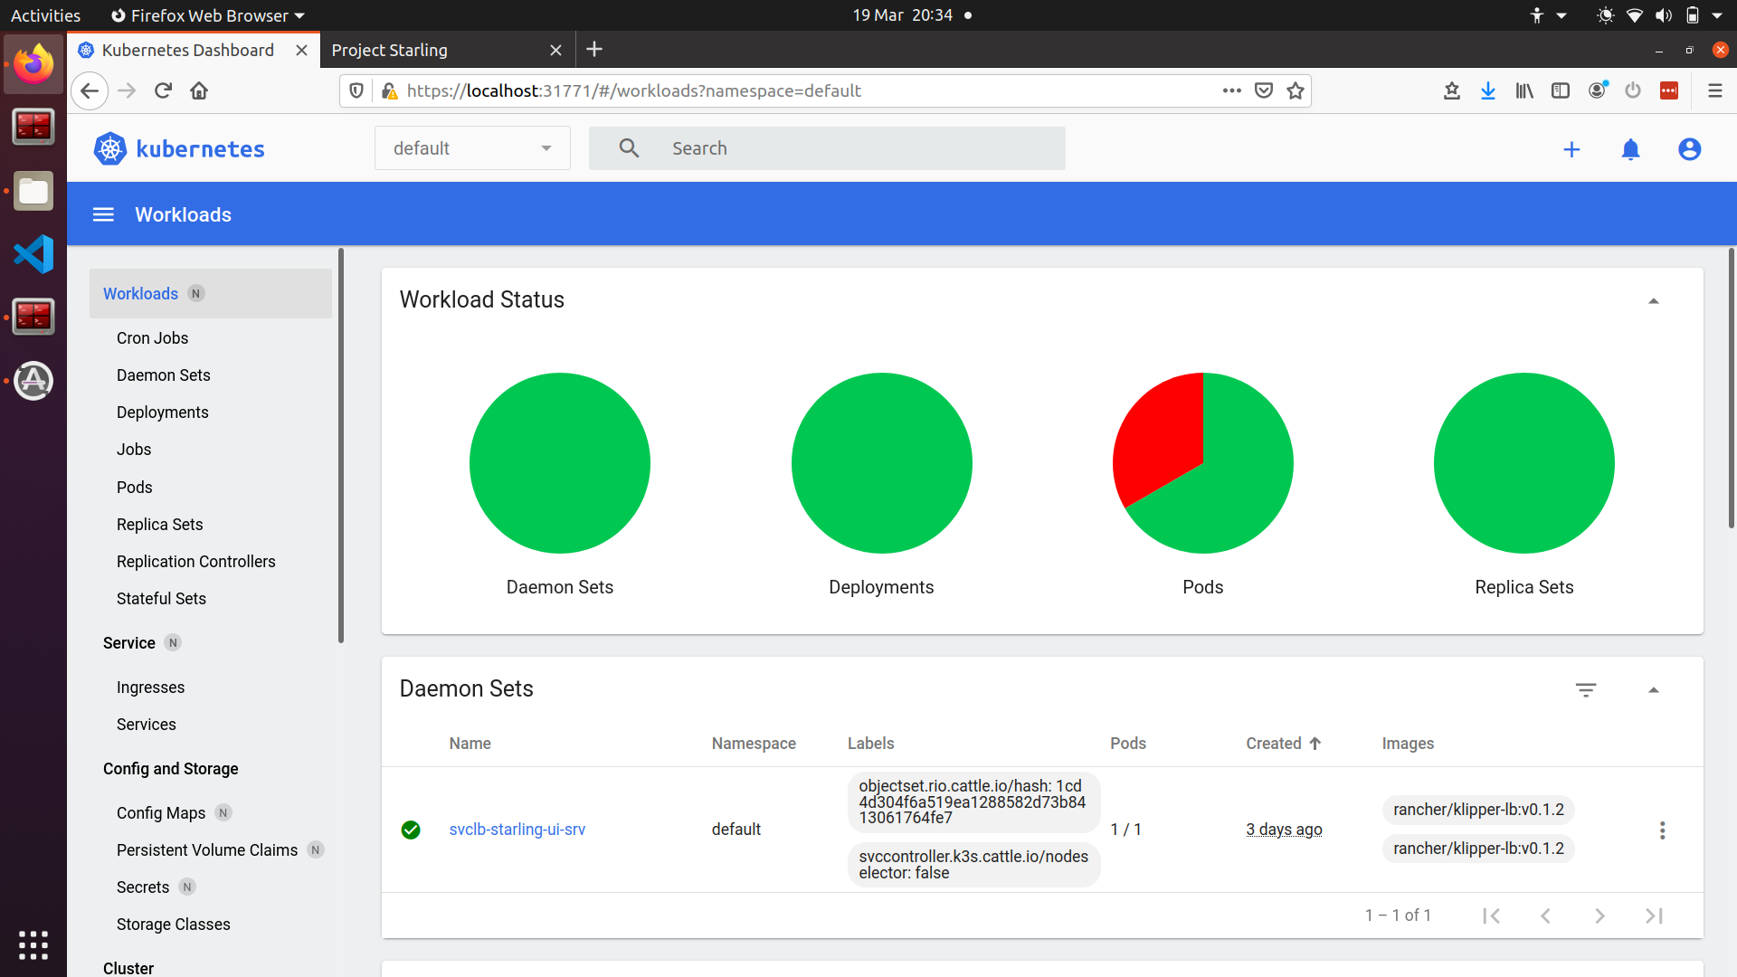Go to next page of Daemon Sets
Viewport: 1737px width, 977px height.
1599,915
